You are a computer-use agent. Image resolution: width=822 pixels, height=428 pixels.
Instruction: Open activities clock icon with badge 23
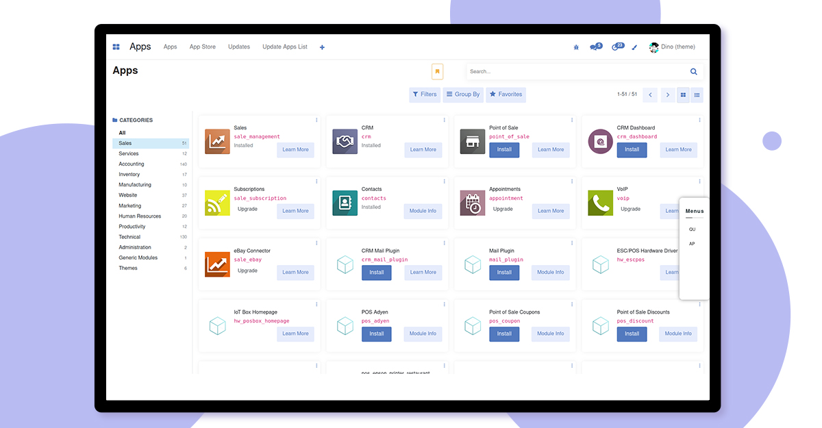point(617,47)
